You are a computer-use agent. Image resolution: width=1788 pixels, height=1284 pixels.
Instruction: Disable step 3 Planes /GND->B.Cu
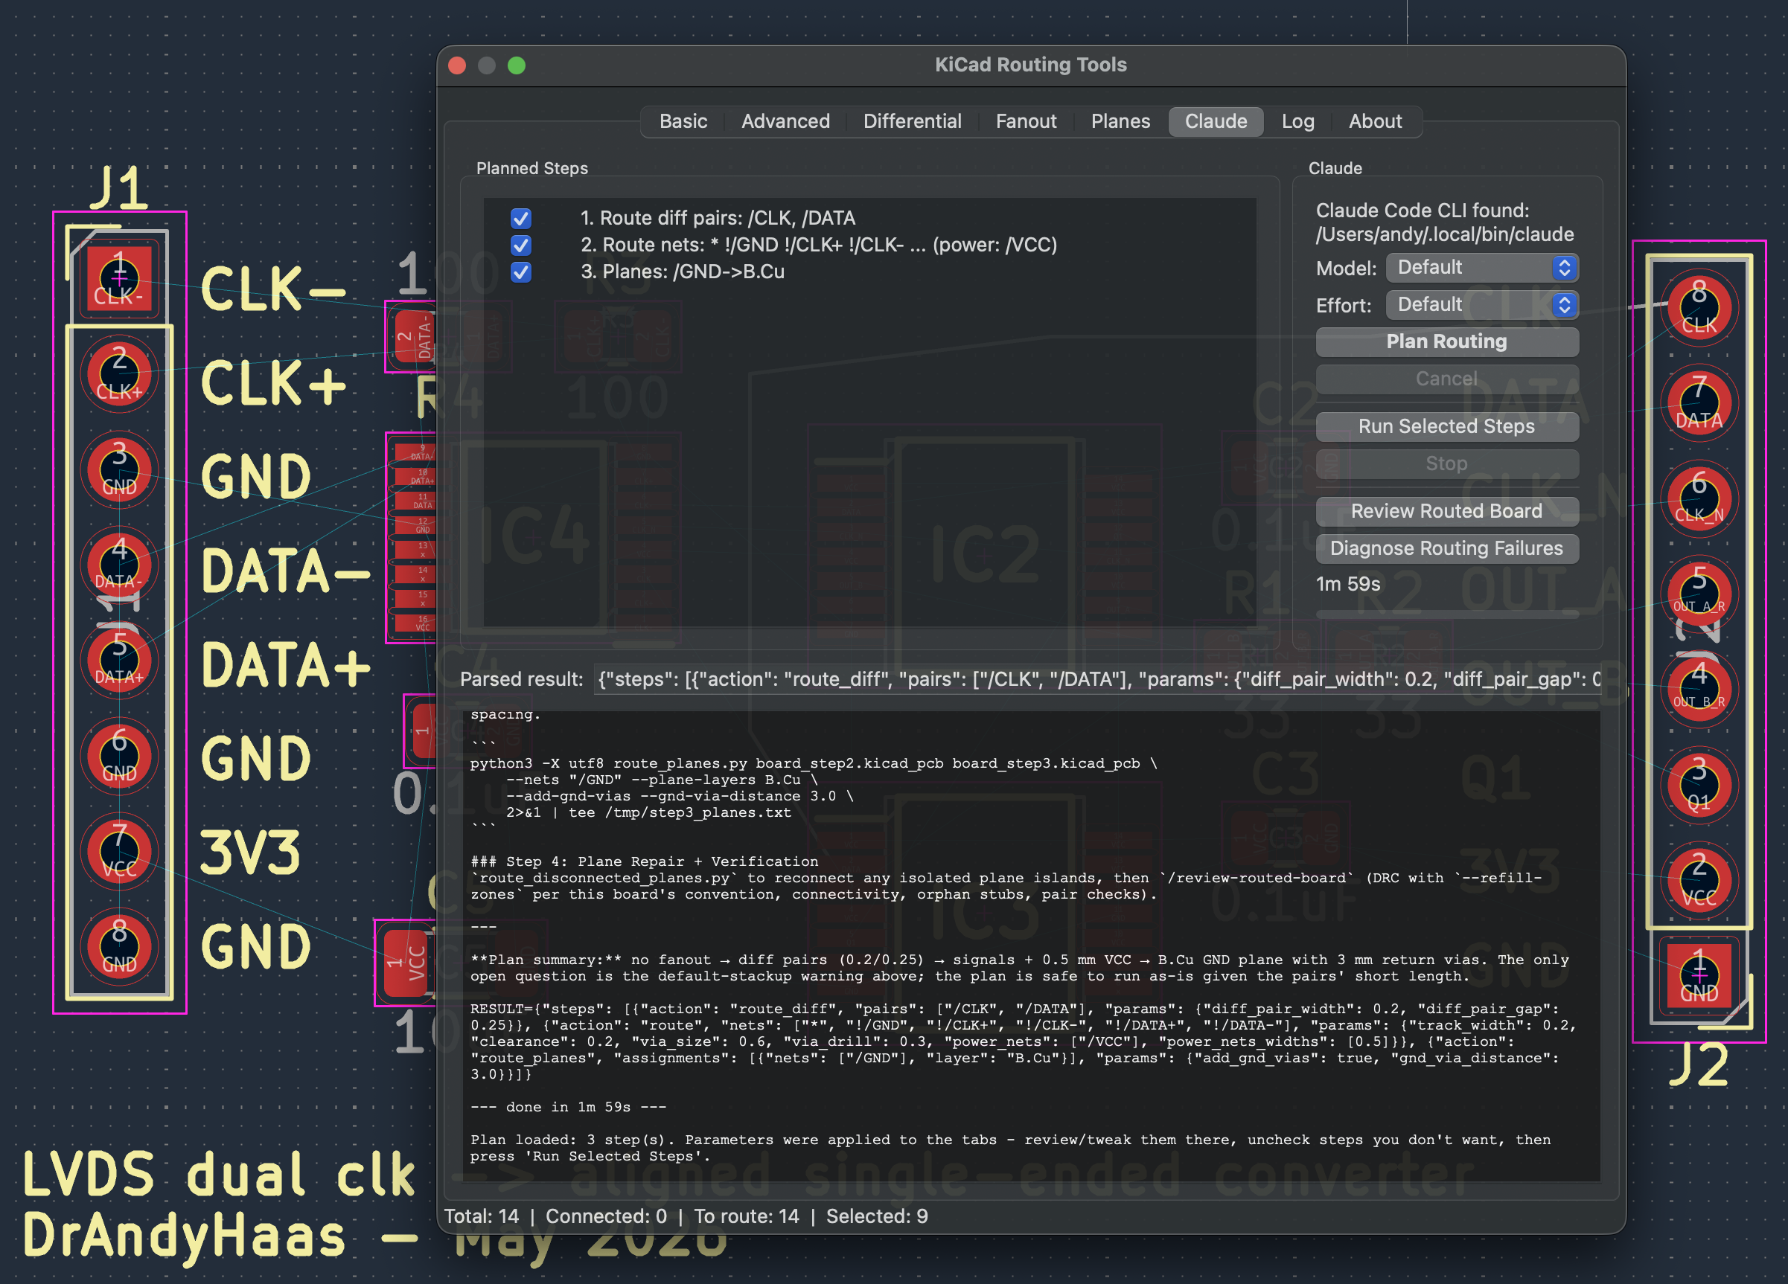tap(520, 272)
